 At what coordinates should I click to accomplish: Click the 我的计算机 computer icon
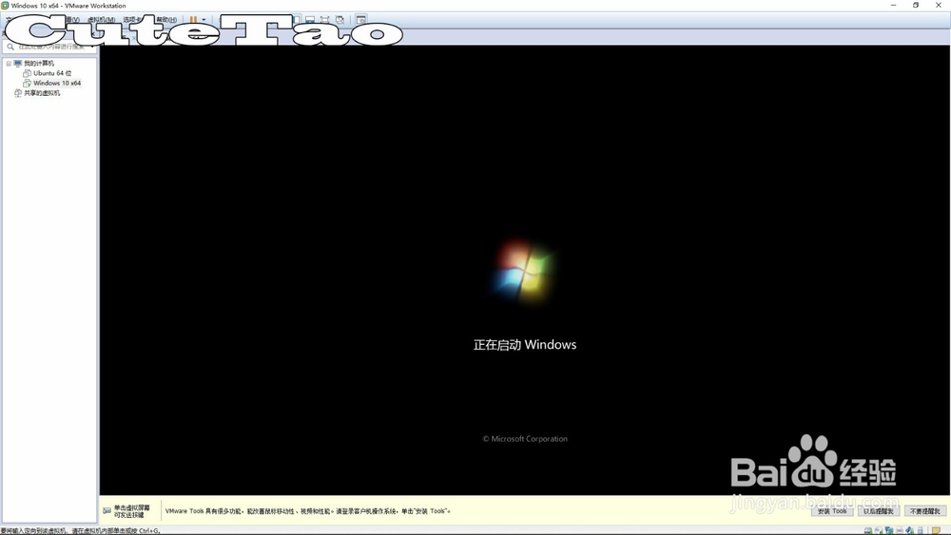(17, 63)
